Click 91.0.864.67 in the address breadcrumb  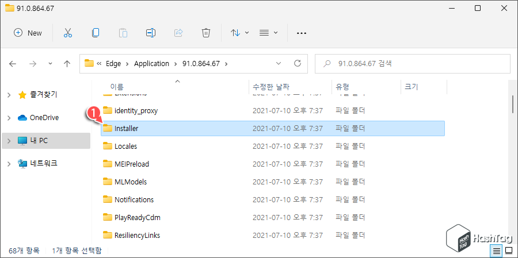201,64
